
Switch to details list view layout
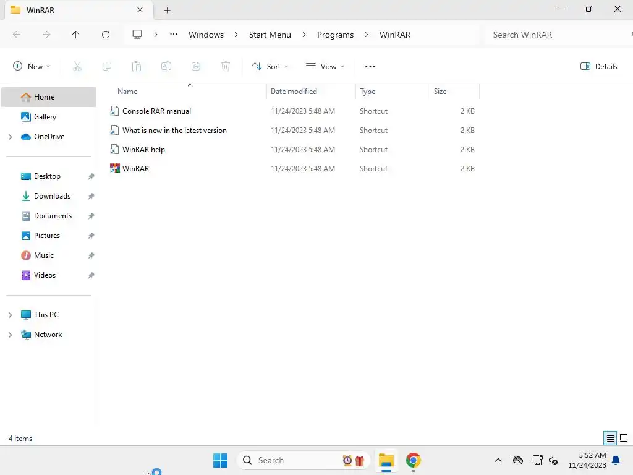(x=610, y=439)
